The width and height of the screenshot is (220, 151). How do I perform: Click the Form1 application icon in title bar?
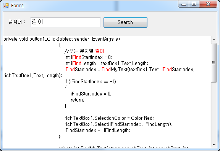pos(6,6)
